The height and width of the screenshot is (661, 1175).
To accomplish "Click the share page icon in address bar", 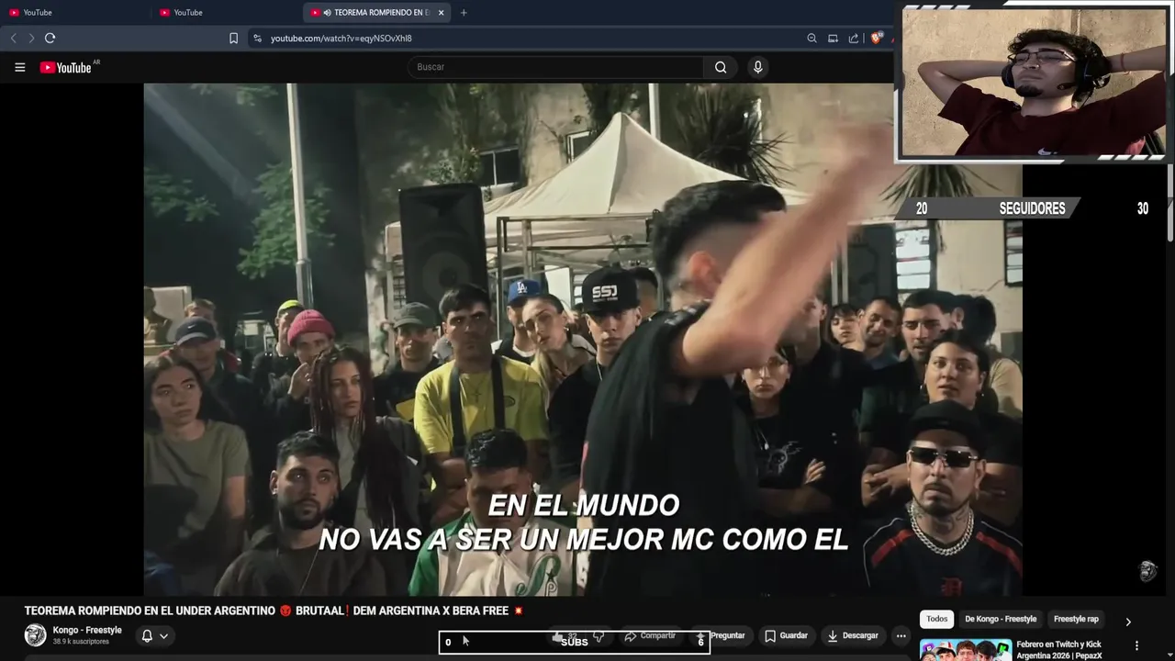I will coord(854,39).
